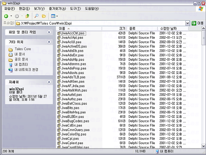Image resolution: width=206 pixels, height=155 pixels.
Task: Select the JwaAuthz.pas file name
Action: (x=72, y=99)
